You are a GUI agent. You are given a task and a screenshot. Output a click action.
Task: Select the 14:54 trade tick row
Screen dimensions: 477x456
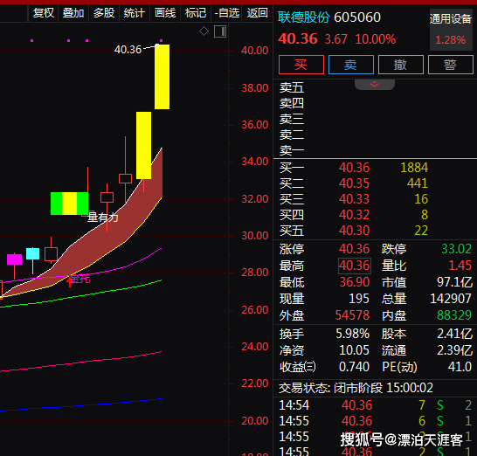[375, 405]
